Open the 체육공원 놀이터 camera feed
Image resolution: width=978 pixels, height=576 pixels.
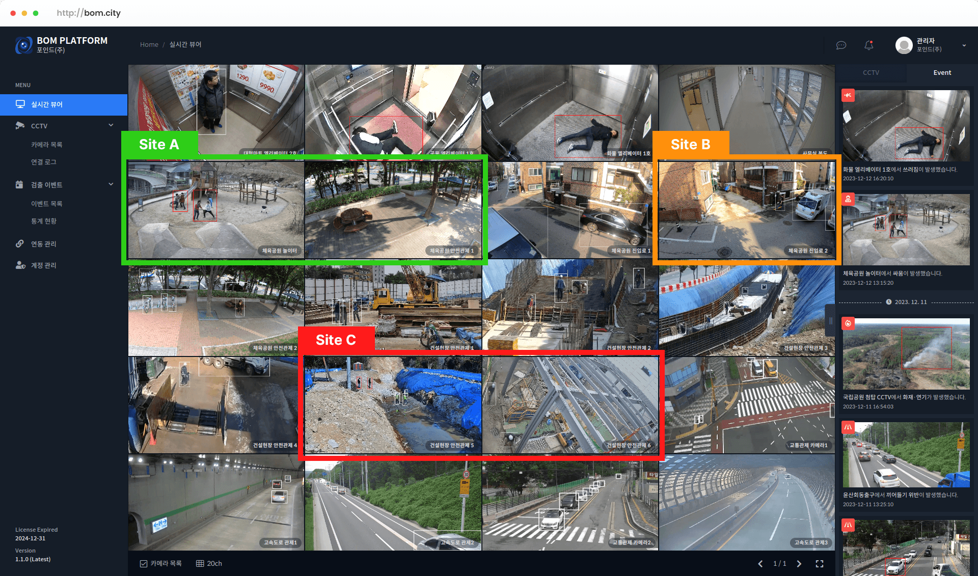click(216, 210)
